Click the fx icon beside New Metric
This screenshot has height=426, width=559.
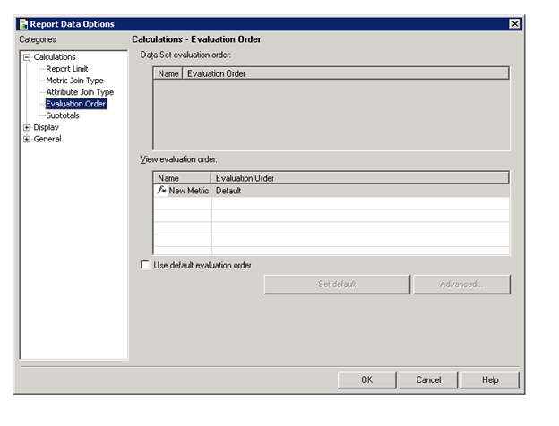[x=161, y=191]
